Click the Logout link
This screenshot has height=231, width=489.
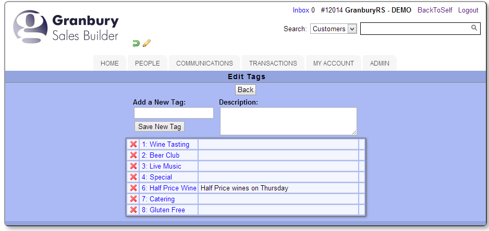468,10
